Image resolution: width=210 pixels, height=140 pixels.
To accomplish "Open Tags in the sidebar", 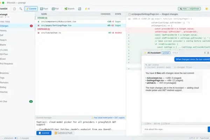I will (x=17, y=78).
